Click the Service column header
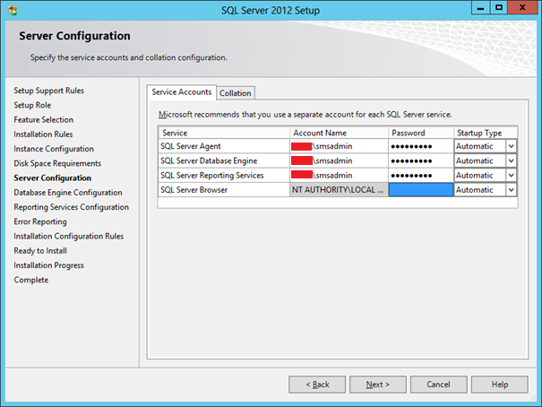 224,133
